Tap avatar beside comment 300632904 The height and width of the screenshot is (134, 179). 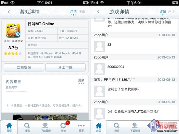[99, 69]
